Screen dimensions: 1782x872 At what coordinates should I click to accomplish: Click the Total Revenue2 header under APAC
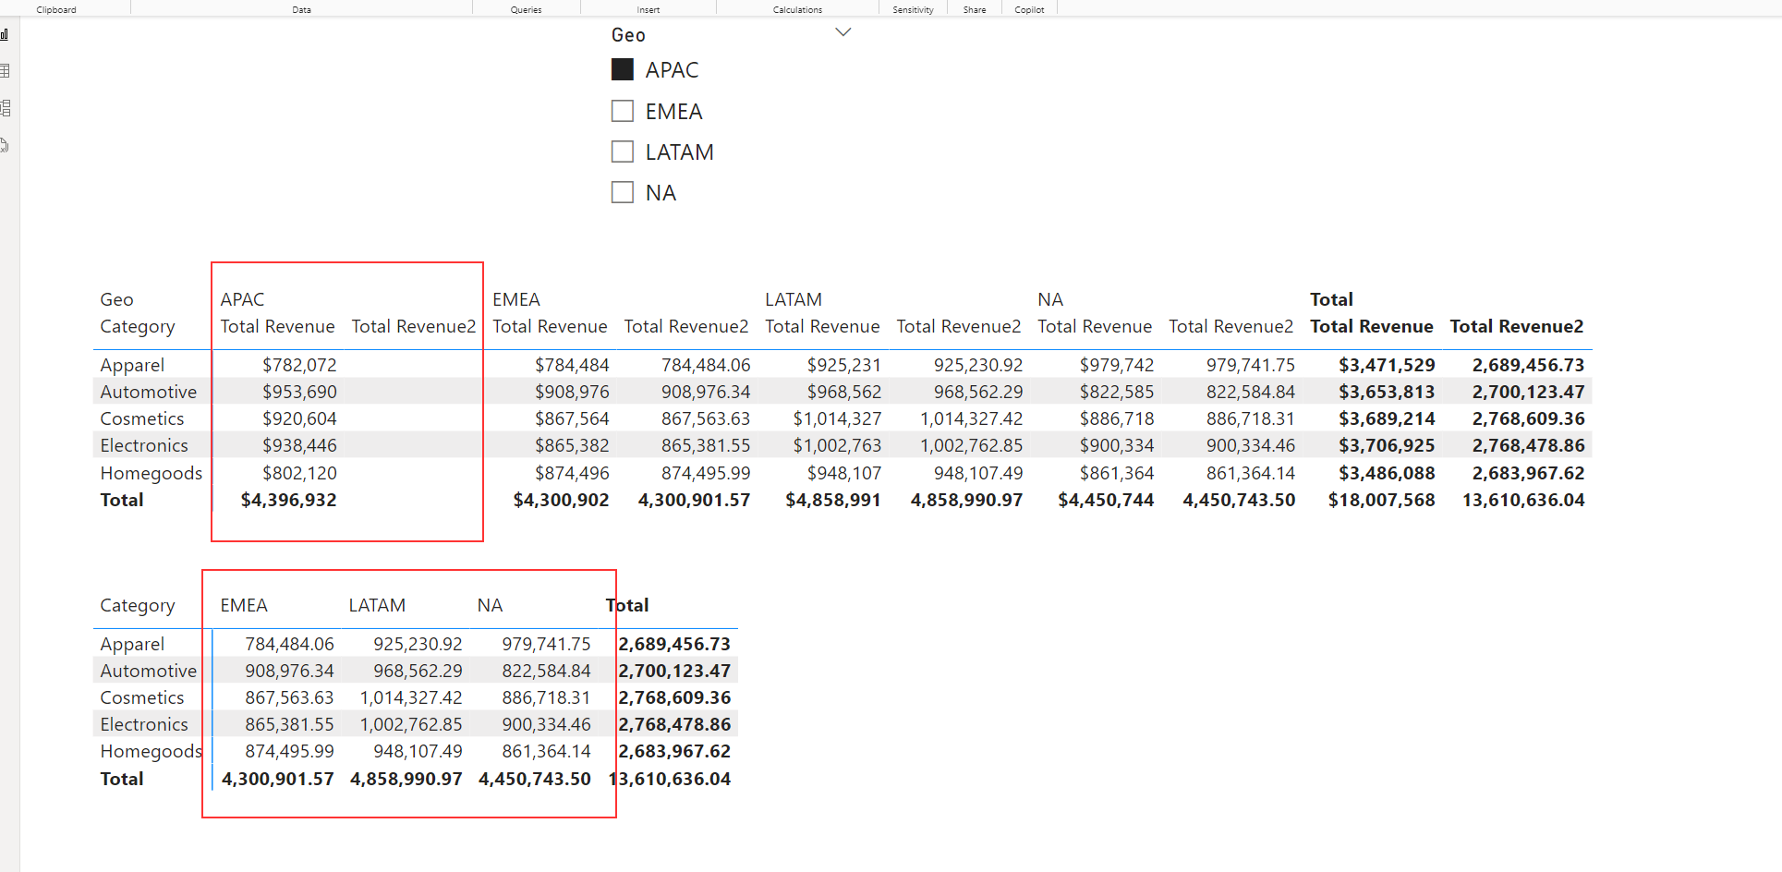click(x=414, y=326)
